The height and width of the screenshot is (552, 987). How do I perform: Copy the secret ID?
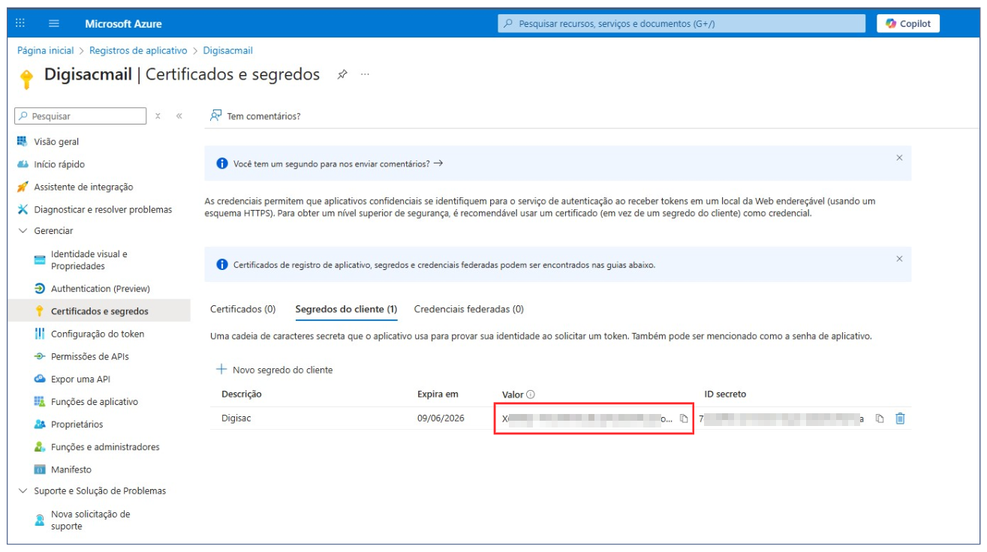880,418
